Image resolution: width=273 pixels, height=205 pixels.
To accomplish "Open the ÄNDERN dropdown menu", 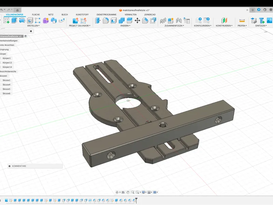I will pos(125,26).
